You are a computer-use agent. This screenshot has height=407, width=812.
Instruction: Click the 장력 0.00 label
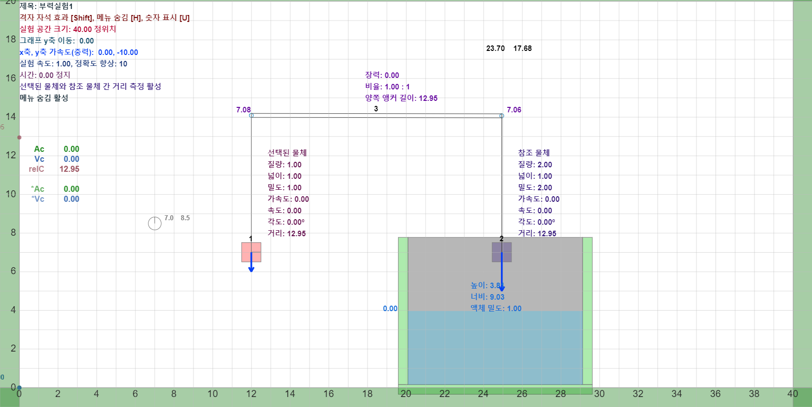[382, 75]
